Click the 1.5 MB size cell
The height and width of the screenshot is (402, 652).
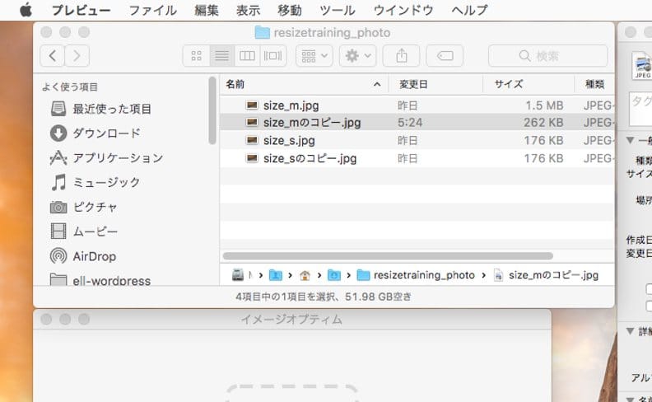(544, 105)
